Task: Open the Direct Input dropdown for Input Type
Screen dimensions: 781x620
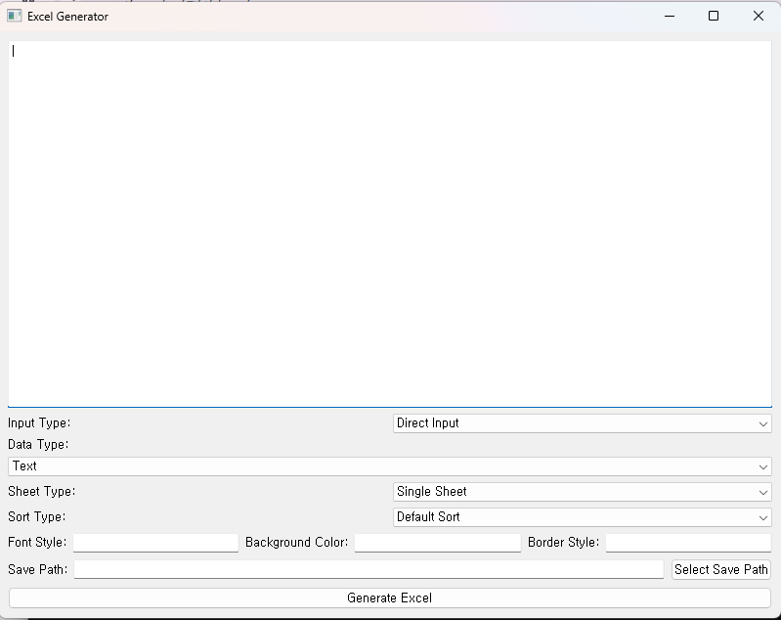Action: pos(582,423)
